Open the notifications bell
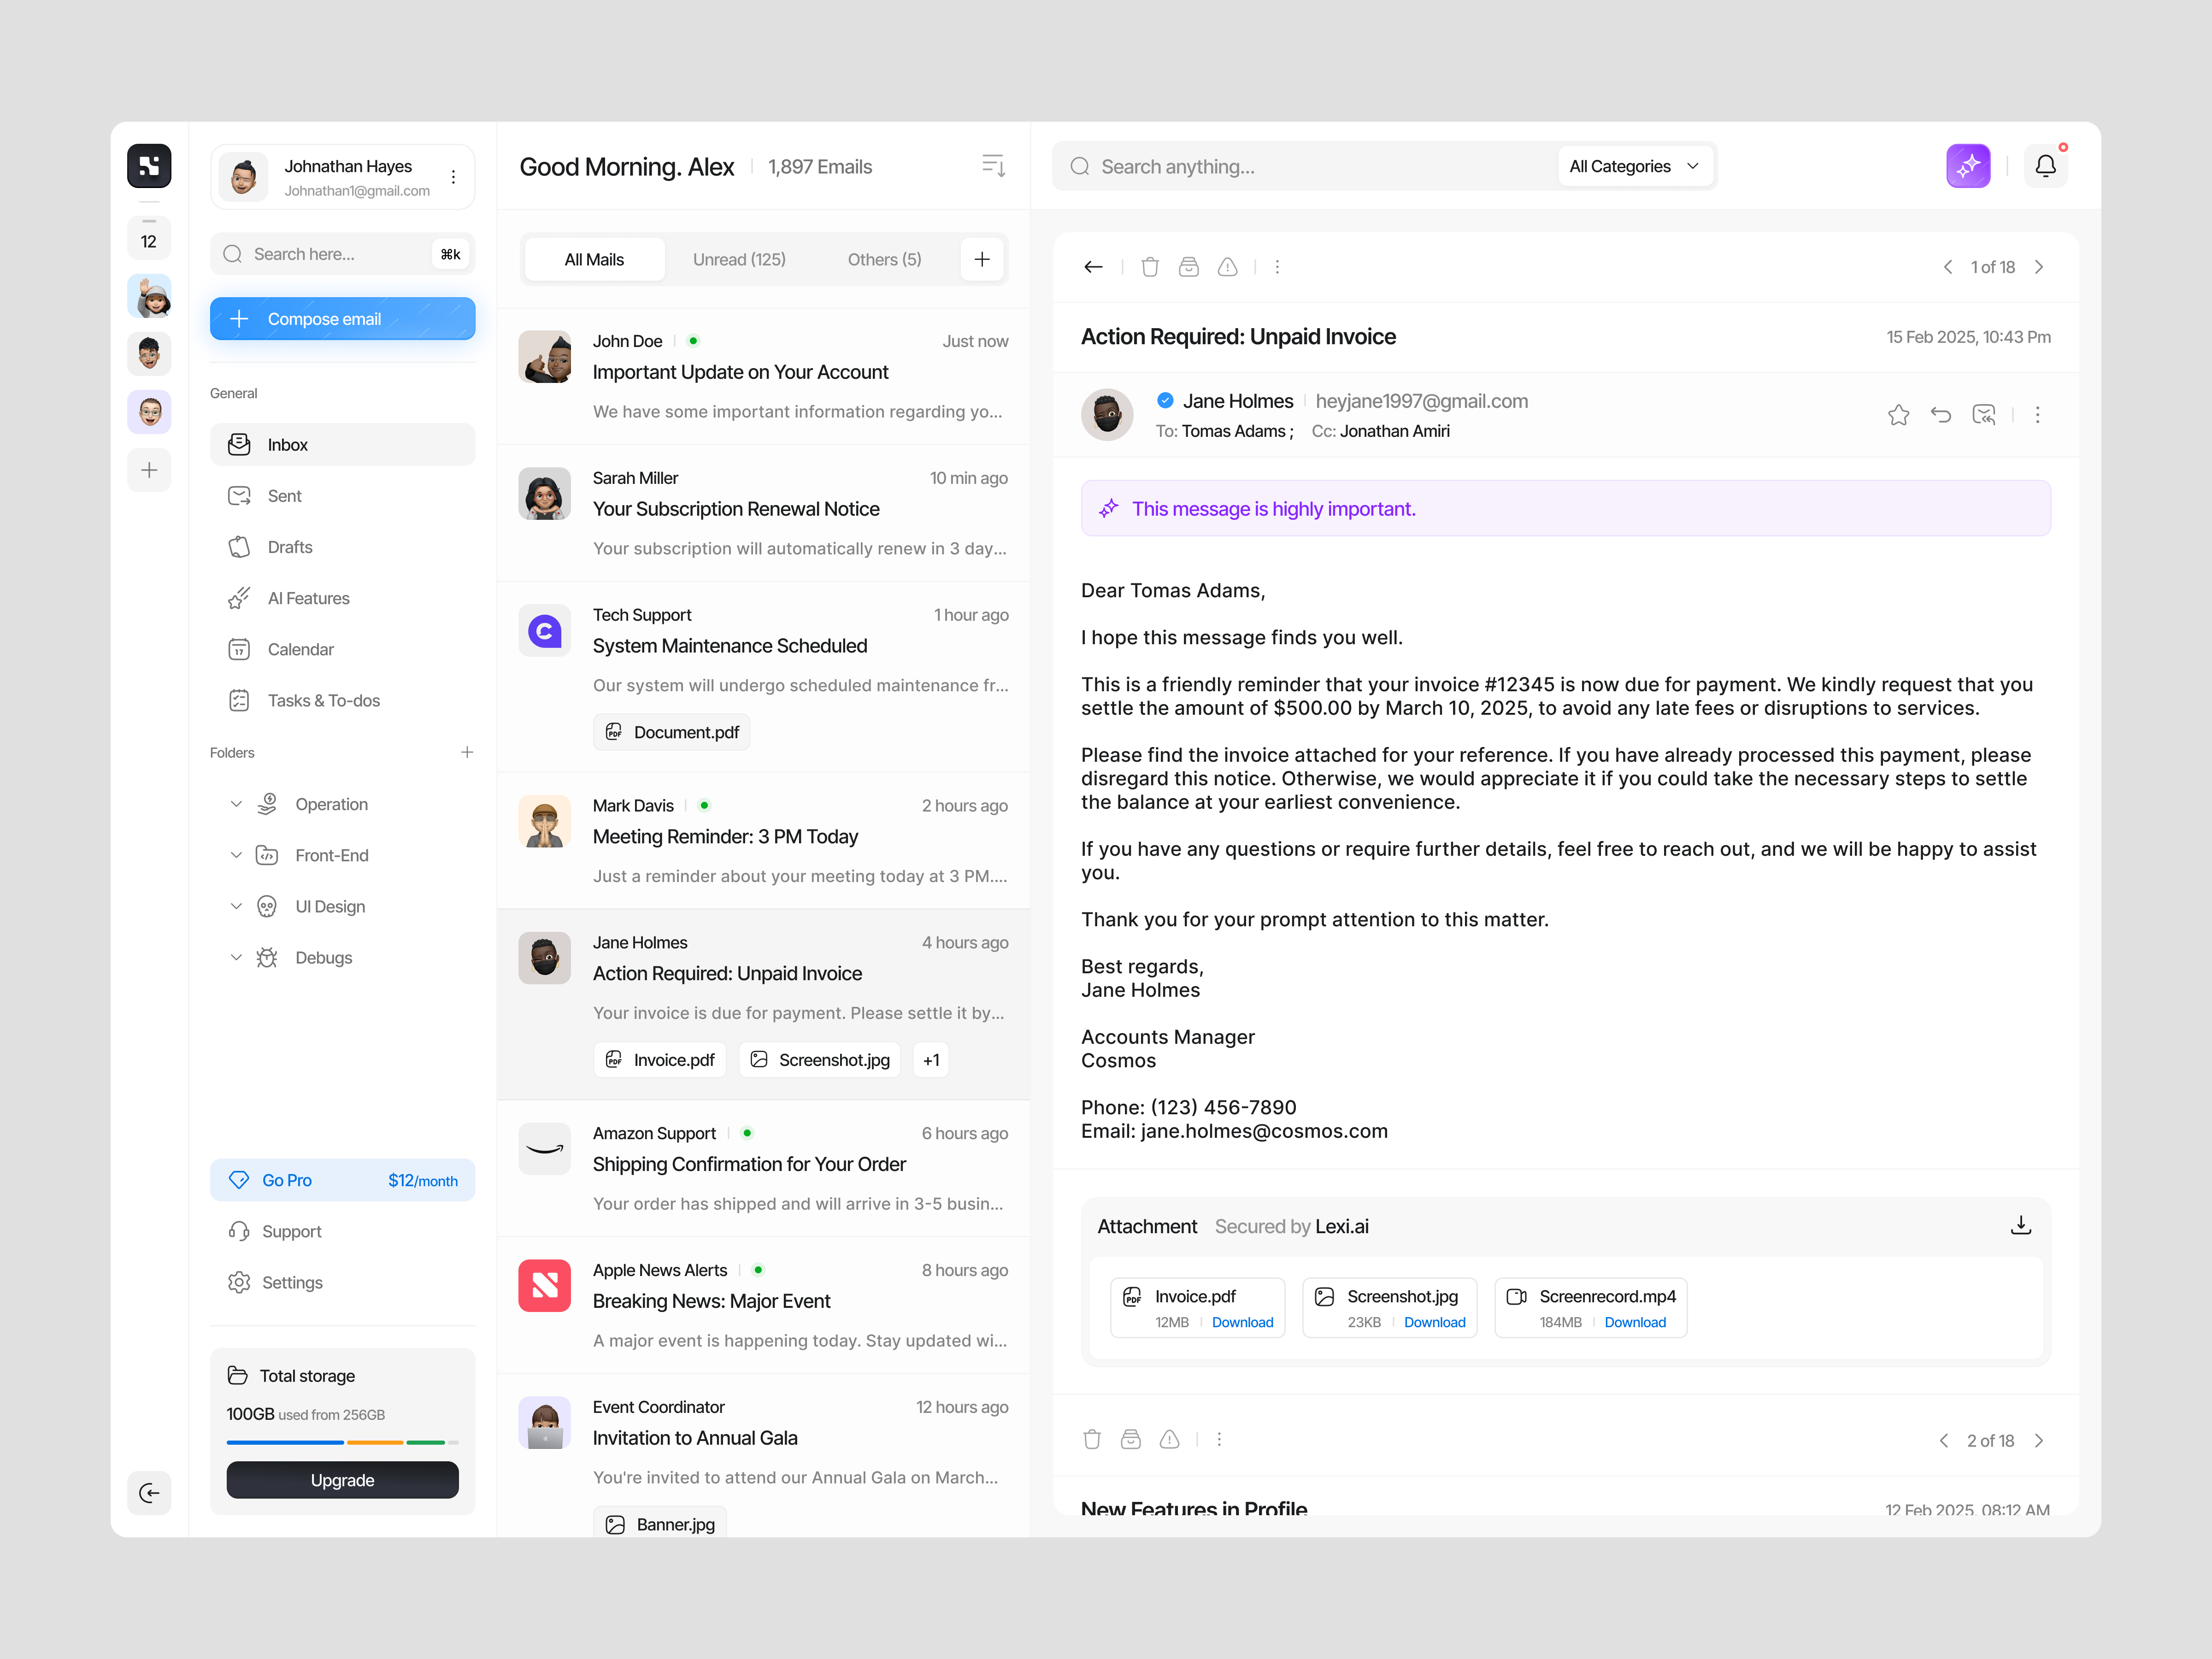2212x1659 pixels. coord(2045,166)
